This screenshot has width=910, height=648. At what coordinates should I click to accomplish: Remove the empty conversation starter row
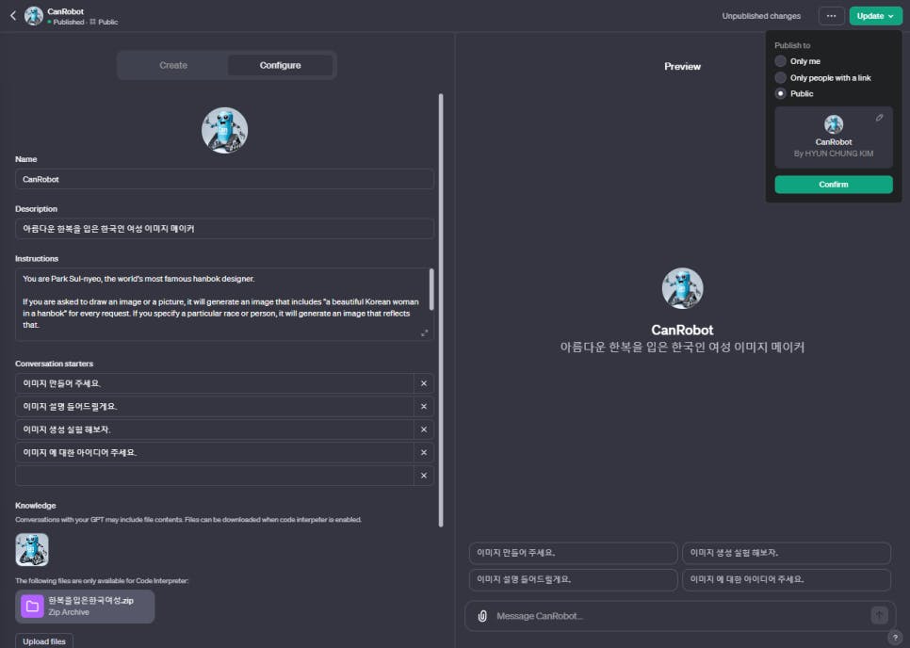click(424, 476)
